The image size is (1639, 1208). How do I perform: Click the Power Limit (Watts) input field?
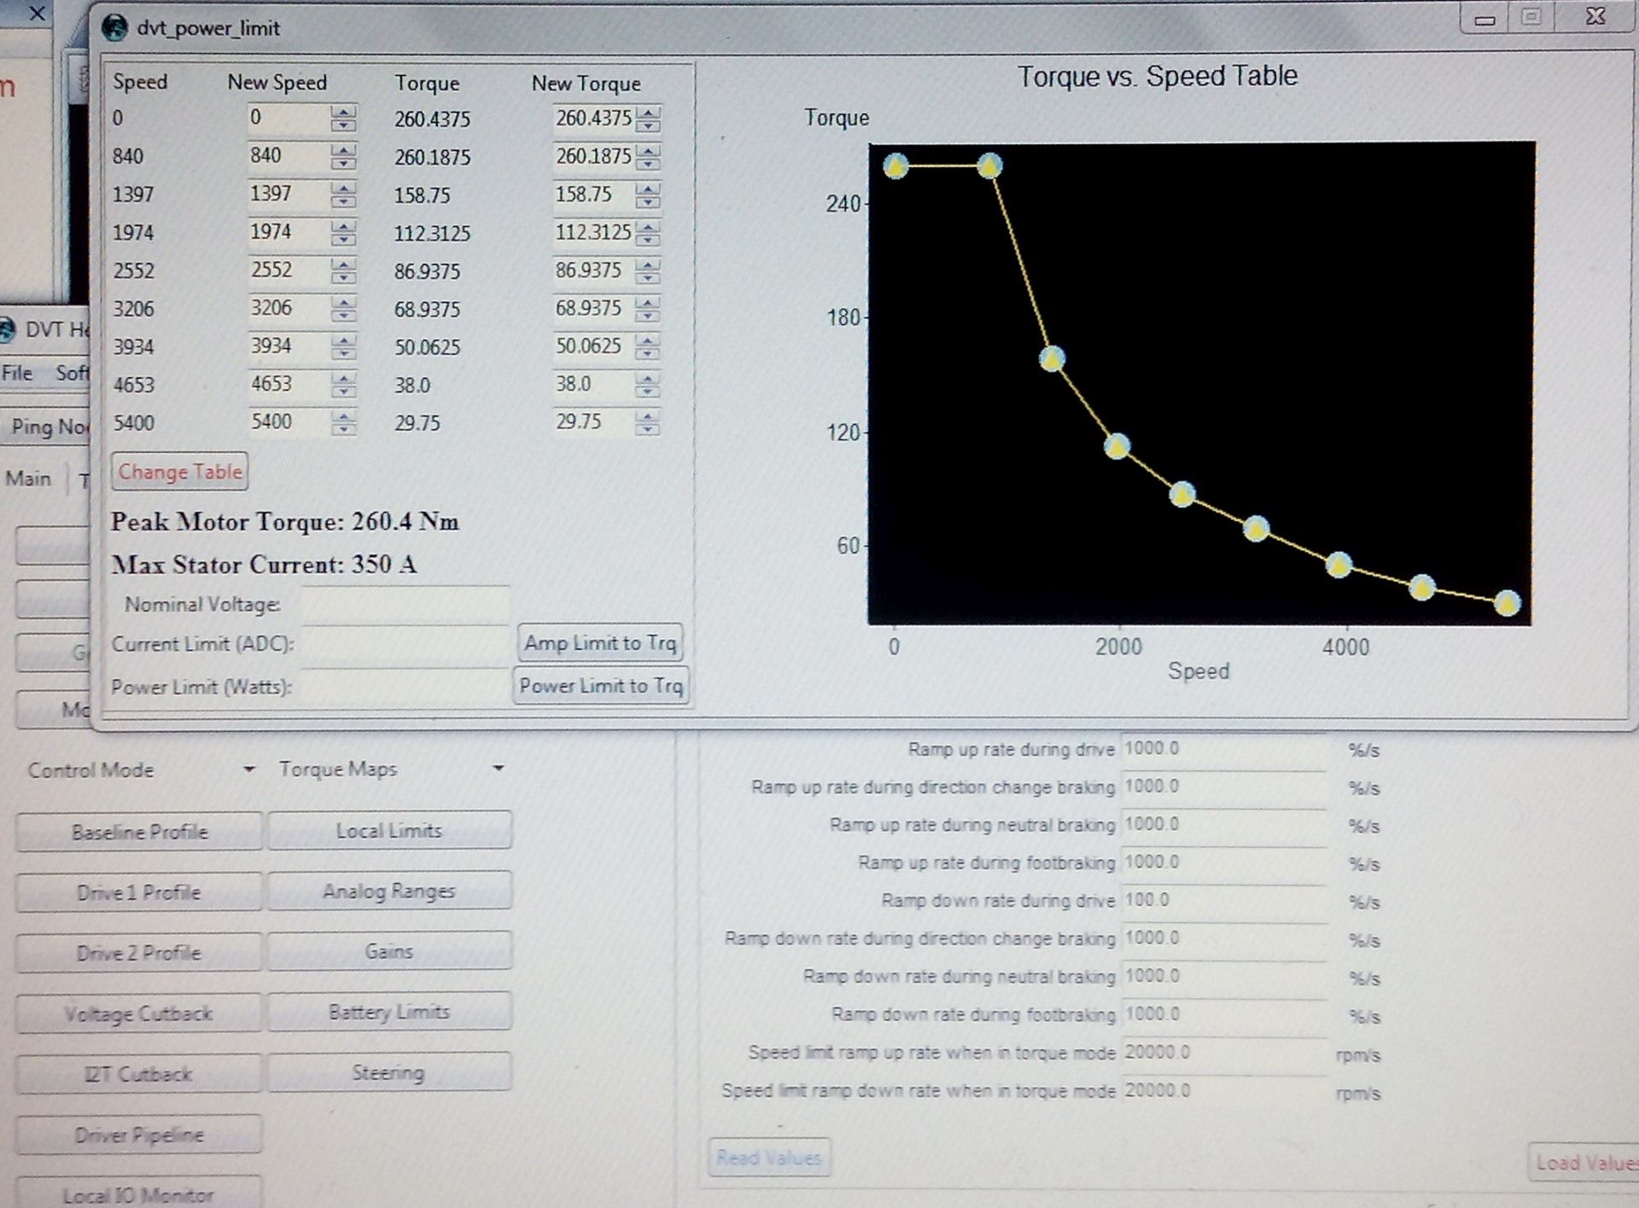(x=405, y=686)
